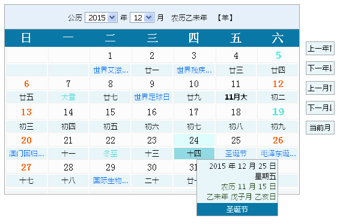Select date 9 in the calendar
This screenshot has width=340, height=224.
point(152,84)
